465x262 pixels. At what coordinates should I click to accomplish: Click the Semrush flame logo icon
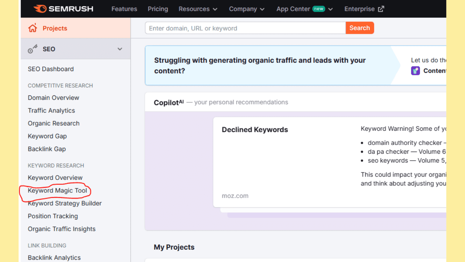pos(40,9)
